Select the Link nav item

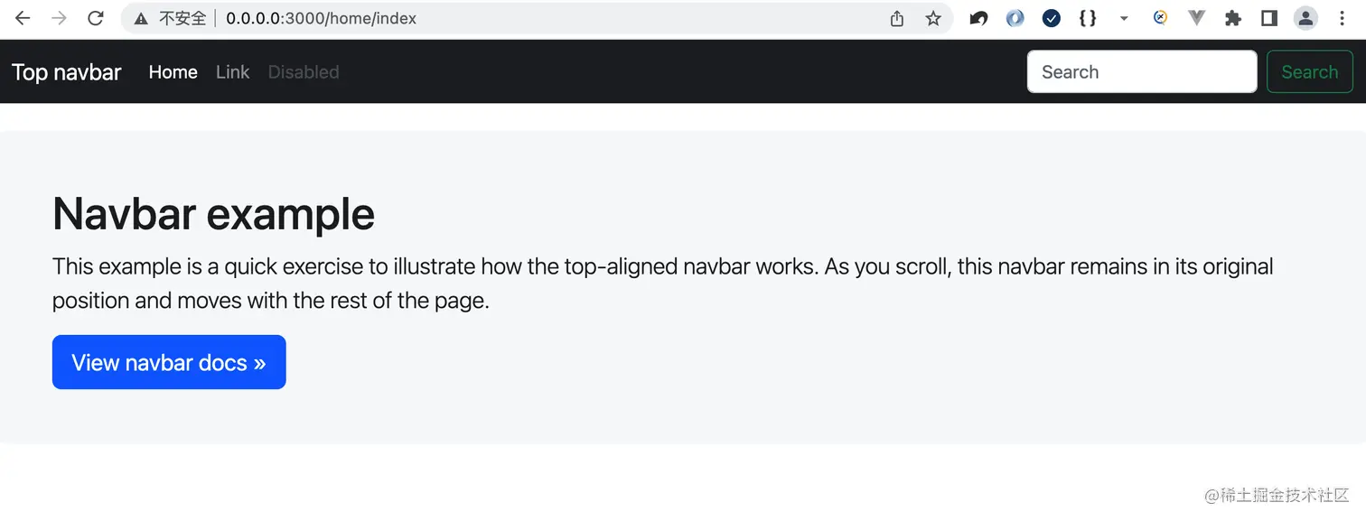click(232, 72)
